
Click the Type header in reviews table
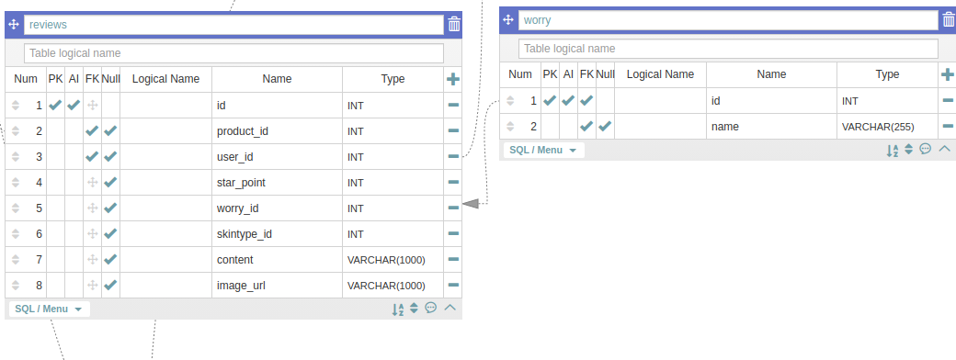coord(393,79)
